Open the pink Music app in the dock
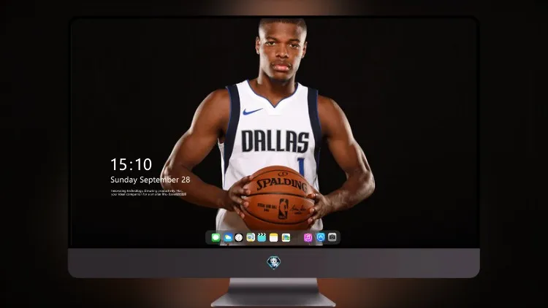Viewport: 548px width, 308px height. [x=308, y=237]
